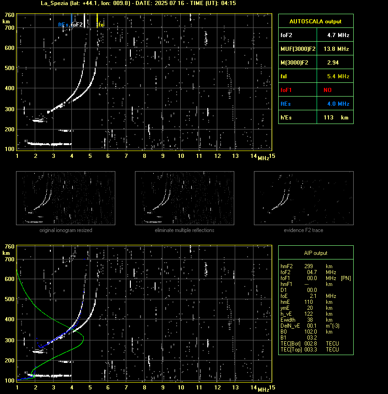Screen dimensions: 388x394
Task: Click the foE value '2.1'
Action: coord(313,296)
